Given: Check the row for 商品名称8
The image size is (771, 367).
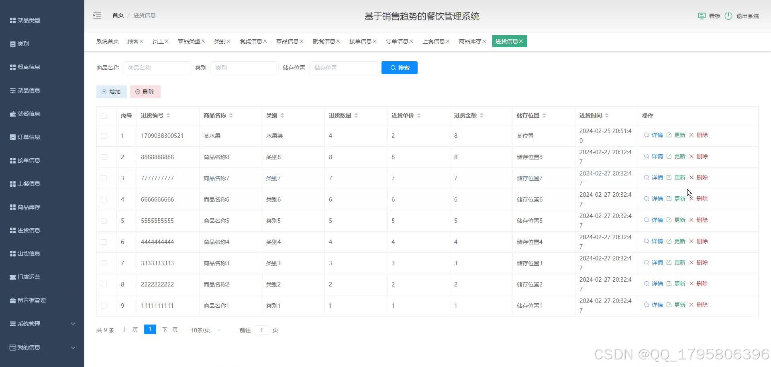Looking at the screenshot, I should click(x=104, y=157).
